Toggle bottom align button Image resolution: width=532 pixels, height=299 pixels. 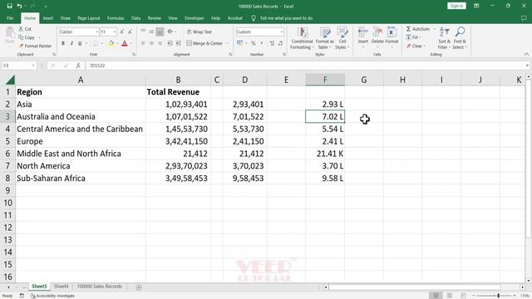[160, 32]
